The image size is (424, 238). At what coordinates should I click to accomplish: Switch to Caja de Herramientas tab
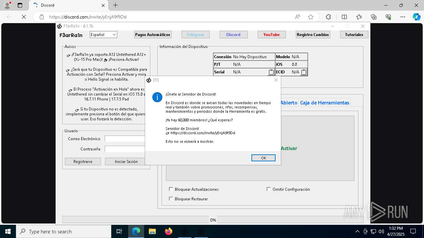tap(325, 102)
